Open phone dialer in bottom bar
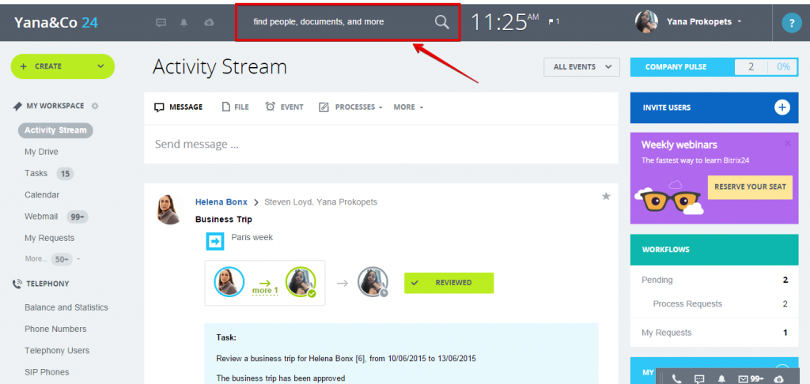Image resolution: width=810 pixels, height=384 pixels. [x=677, y=378]
